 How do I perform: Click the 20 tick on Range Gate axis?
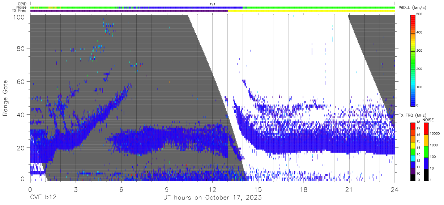[21, 148]
